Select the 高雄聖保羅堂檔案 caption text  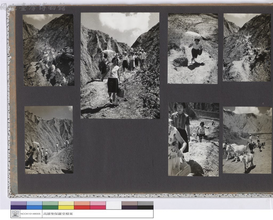pyautogui.click(x=58, y=214)
